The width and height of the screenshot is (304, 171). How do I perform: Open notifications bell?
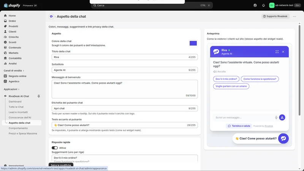[x=263, y=5]
